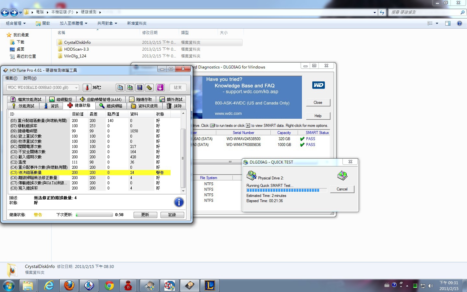Click the Explorer back arrow button
Image resolution: width=467 pixels, height=292 pixels.
click(5, 12)
